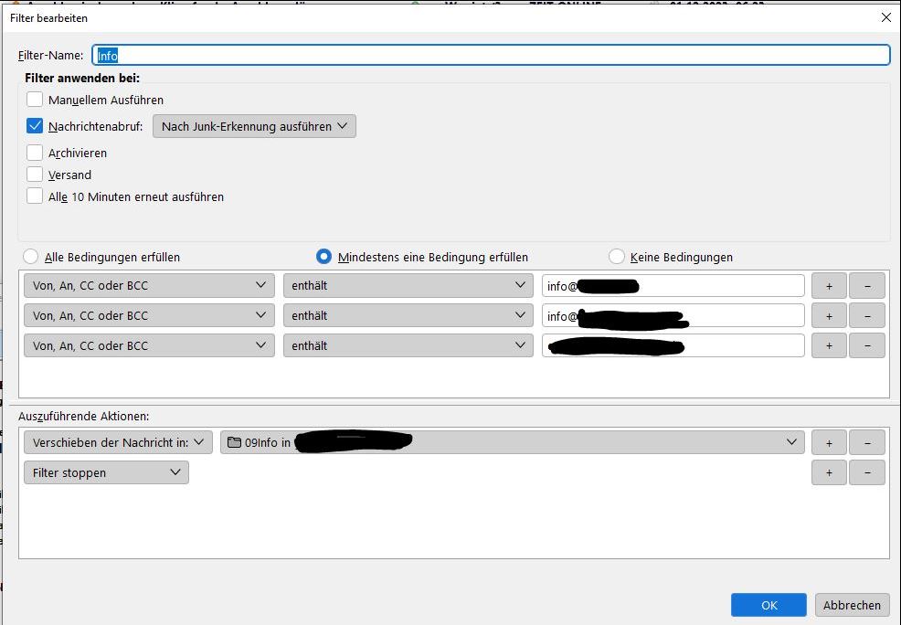The image size is (901, 625).
Task: Add condition after the second row with plus
Action: pyautogui.click(x=829, y=316)
